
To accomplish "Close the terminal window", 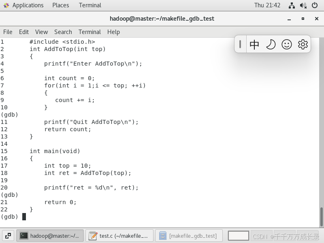I will click(x=317, y=19).
